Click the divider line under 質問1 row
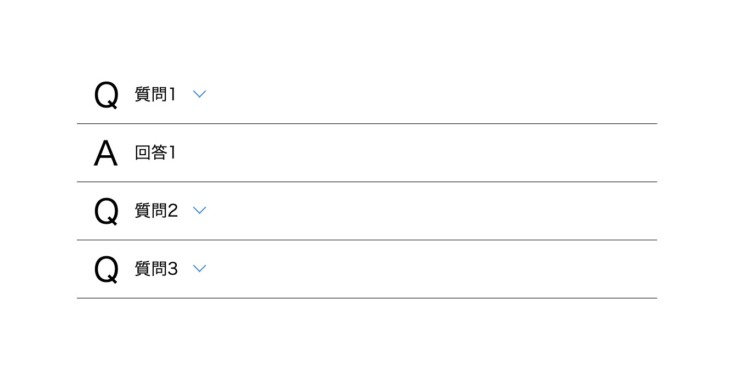This screenshot has height=384, width=734. click(367, 123)
